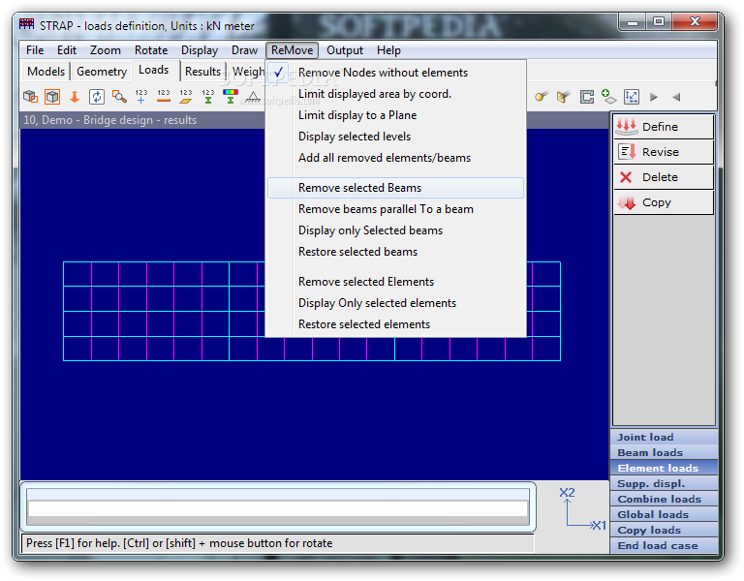Select 'Combine loads' in side panel

(x=664, y=499)
